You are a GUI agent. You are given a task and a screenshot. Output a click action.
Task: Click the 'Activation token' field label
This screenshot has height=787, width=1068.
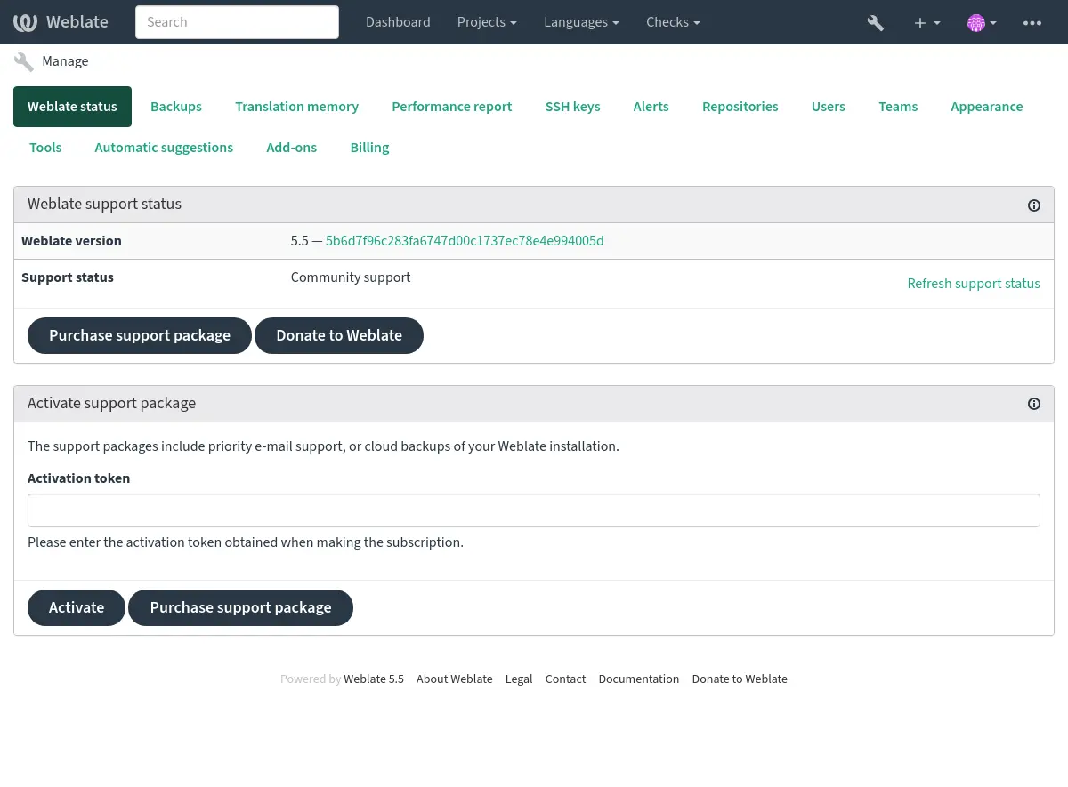pos(78,478)
